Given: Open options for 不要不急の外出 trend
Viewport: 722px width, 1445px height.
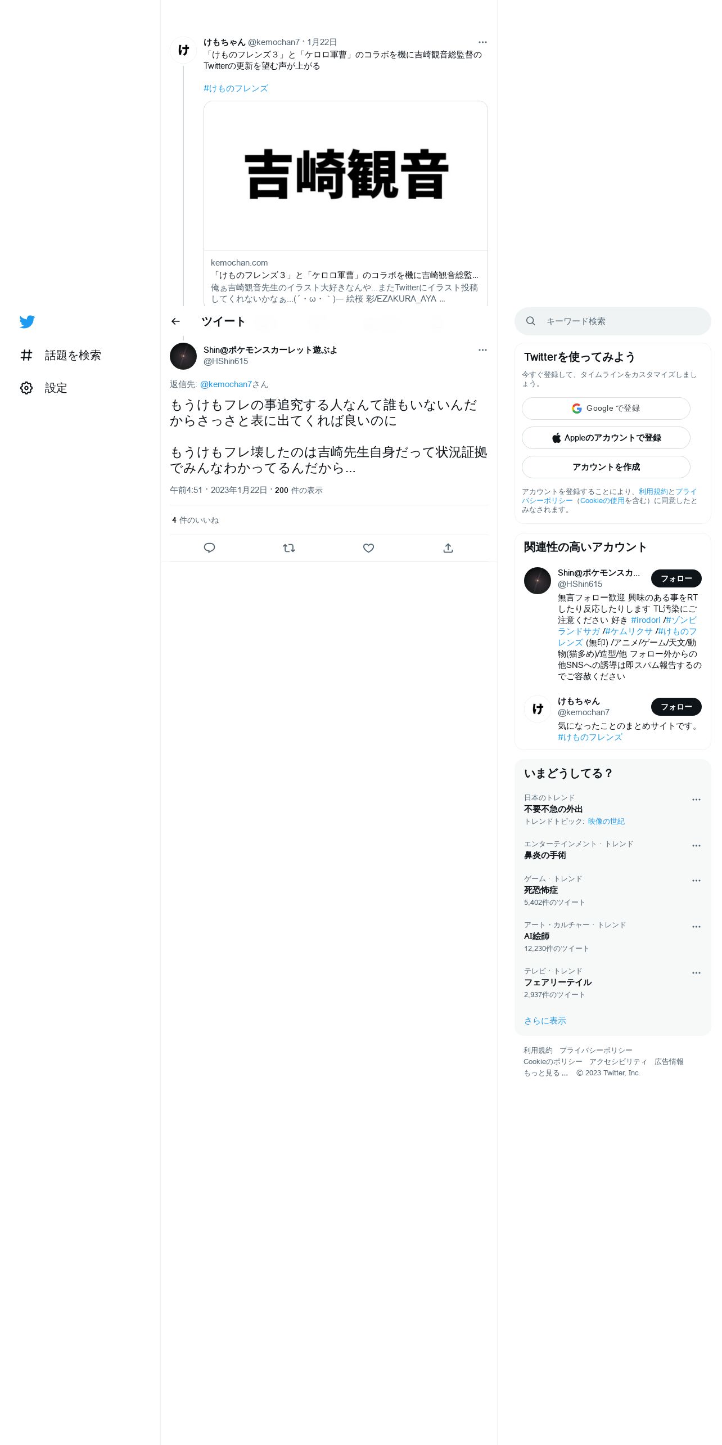Looking at the screenshot, I should (x=696, y=800).
